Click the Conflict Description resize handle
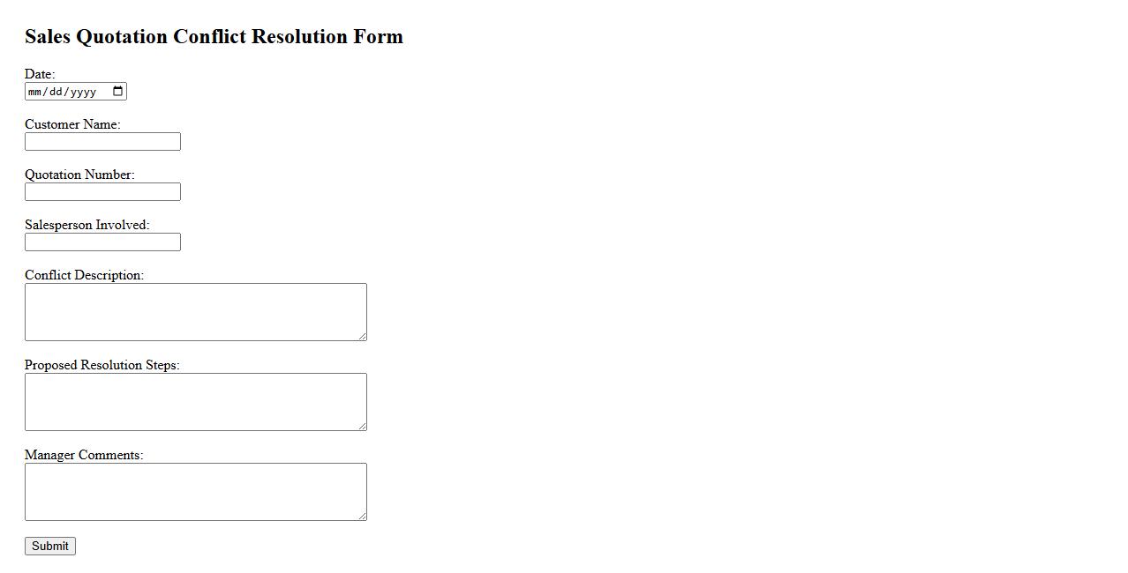Viewport: 1128px width, 573px height. coord(362,336)
